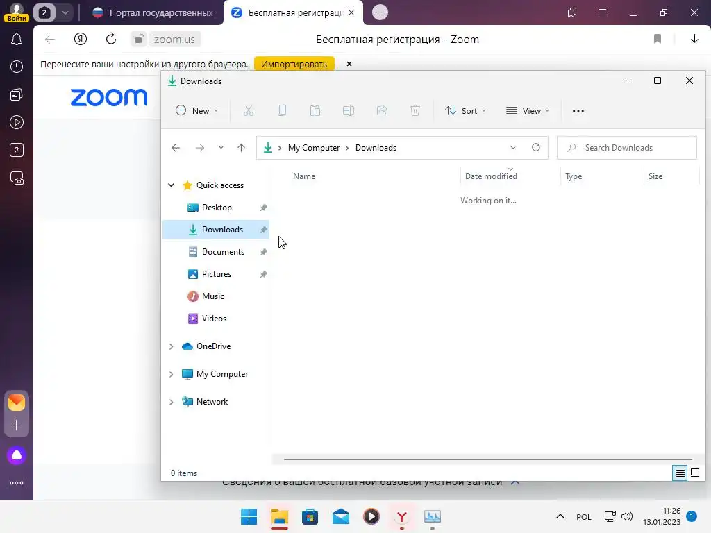Click My Computer in the address breadcrumb
Screen dimensions: 711x533
pyautogui.click(x=314, y=148)
